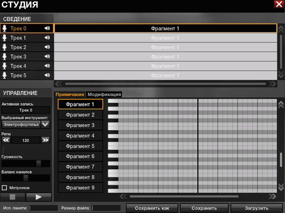Select the Трек 4 Фрагмент 1 clip

(x=165, y=66)
